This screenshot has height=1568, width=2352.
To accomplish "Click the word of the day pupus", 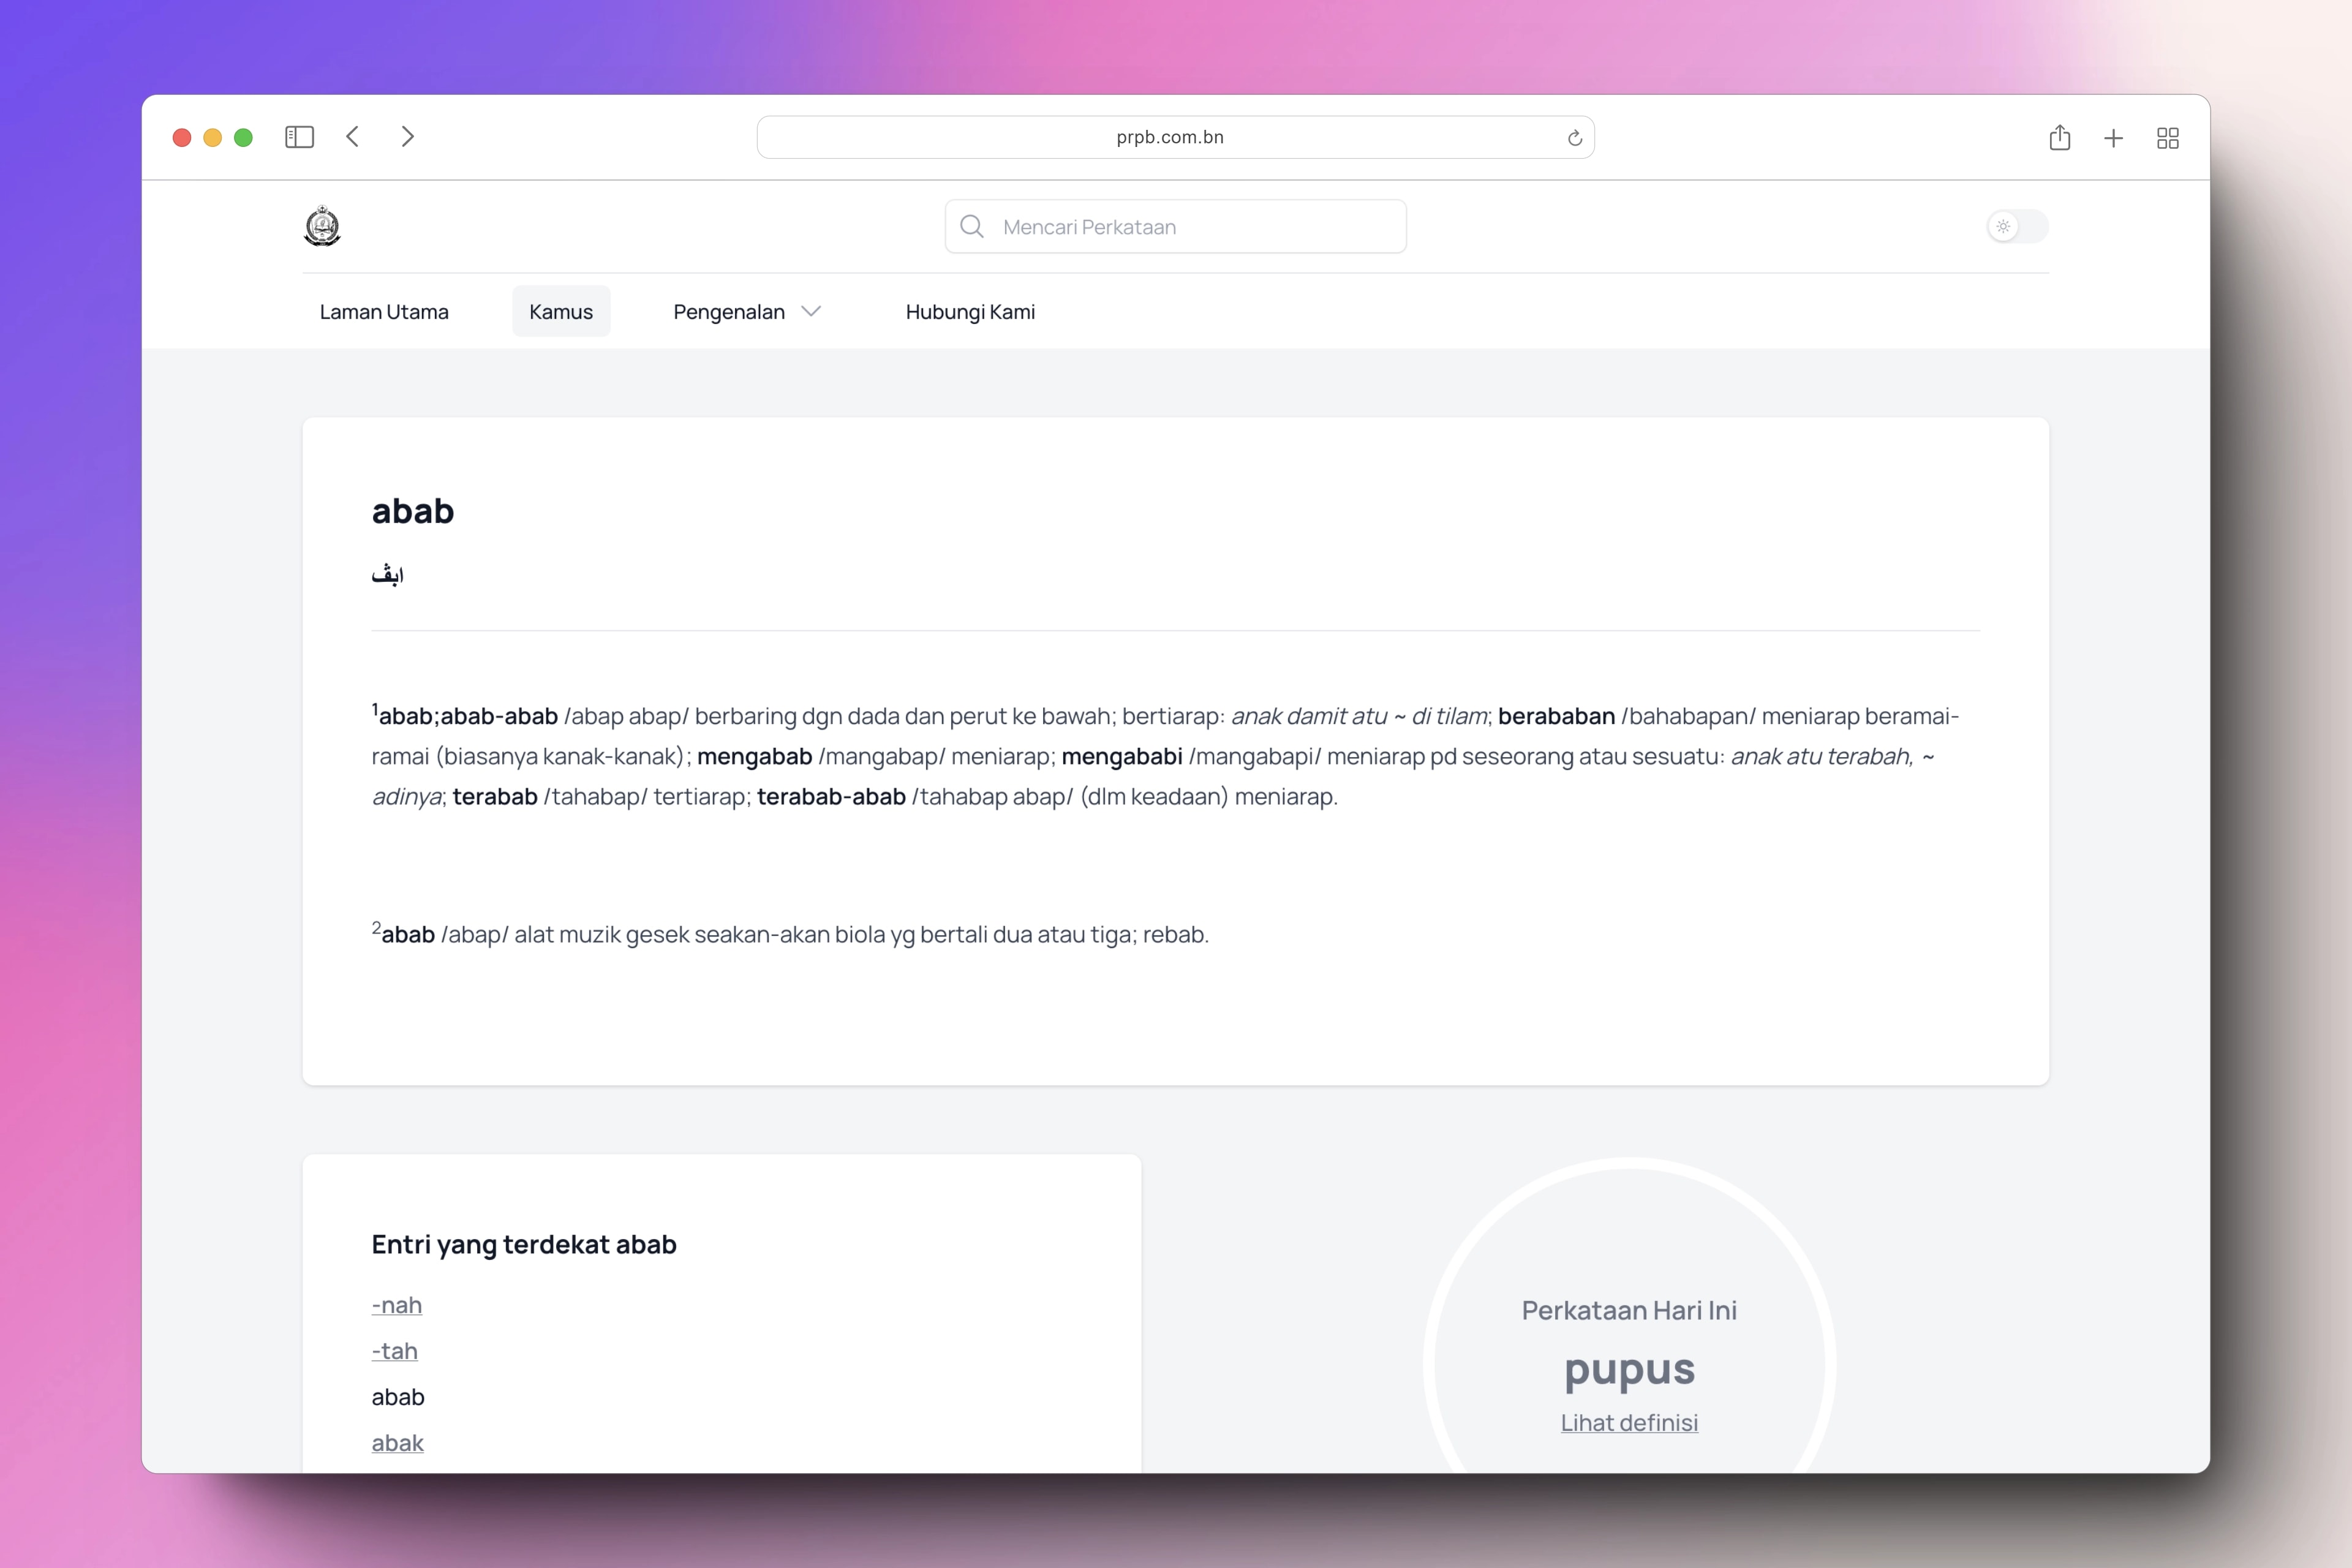I will pyautogui.click(x=1629, y=1370).
